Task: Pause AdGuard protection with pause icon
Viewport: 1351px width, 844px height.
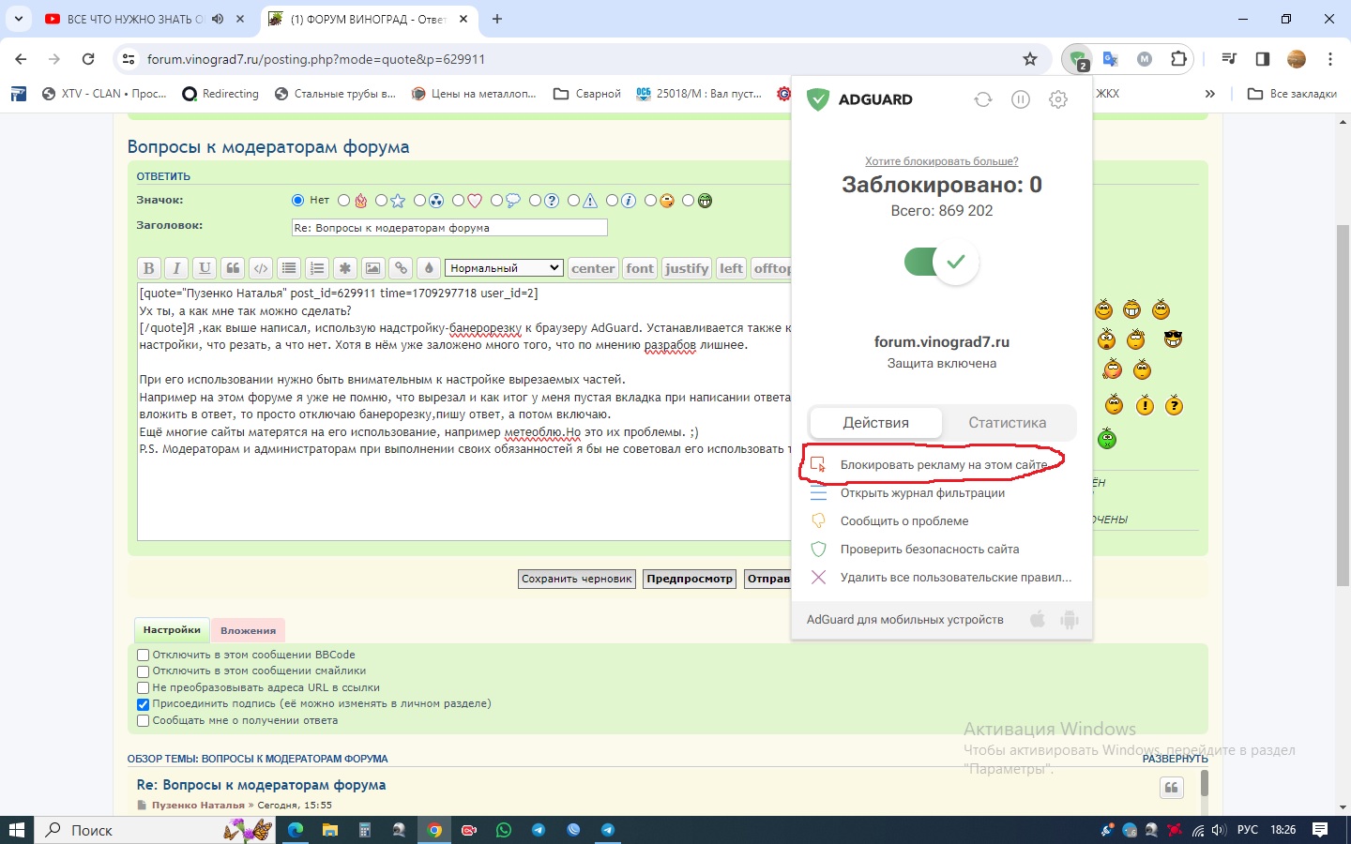Action: (1021, 99)
